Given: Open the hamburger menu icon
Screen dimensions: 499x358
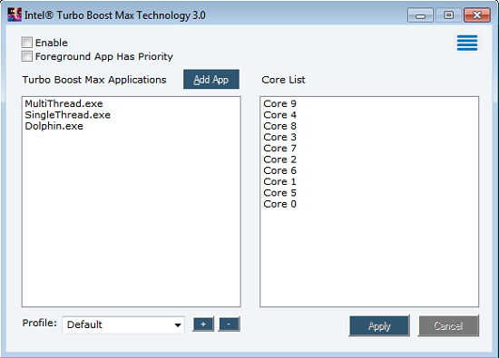Looking at the screenshot, I should [467, 43].
